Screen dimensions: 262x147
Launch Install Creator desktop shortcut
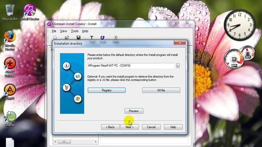coord(29,12)
